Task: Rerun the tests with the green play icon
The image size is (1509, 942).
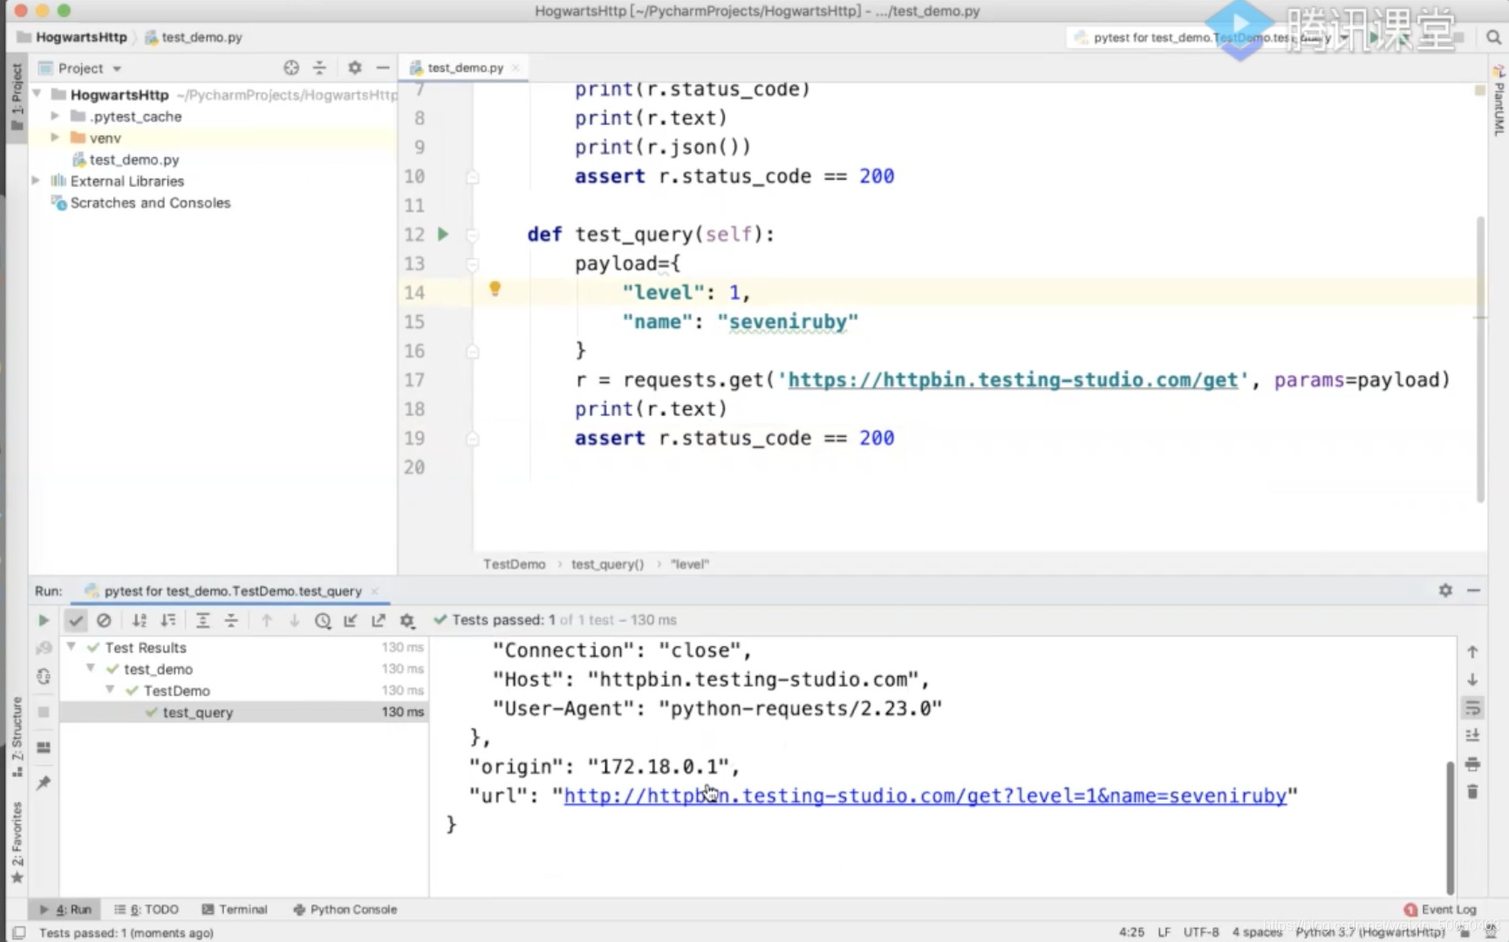Action: pyautogui.click(x=43, y=620)
